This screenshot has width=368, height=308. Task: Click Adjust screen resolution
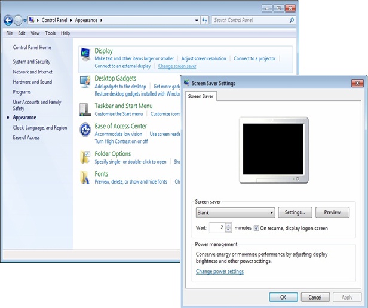204,58
